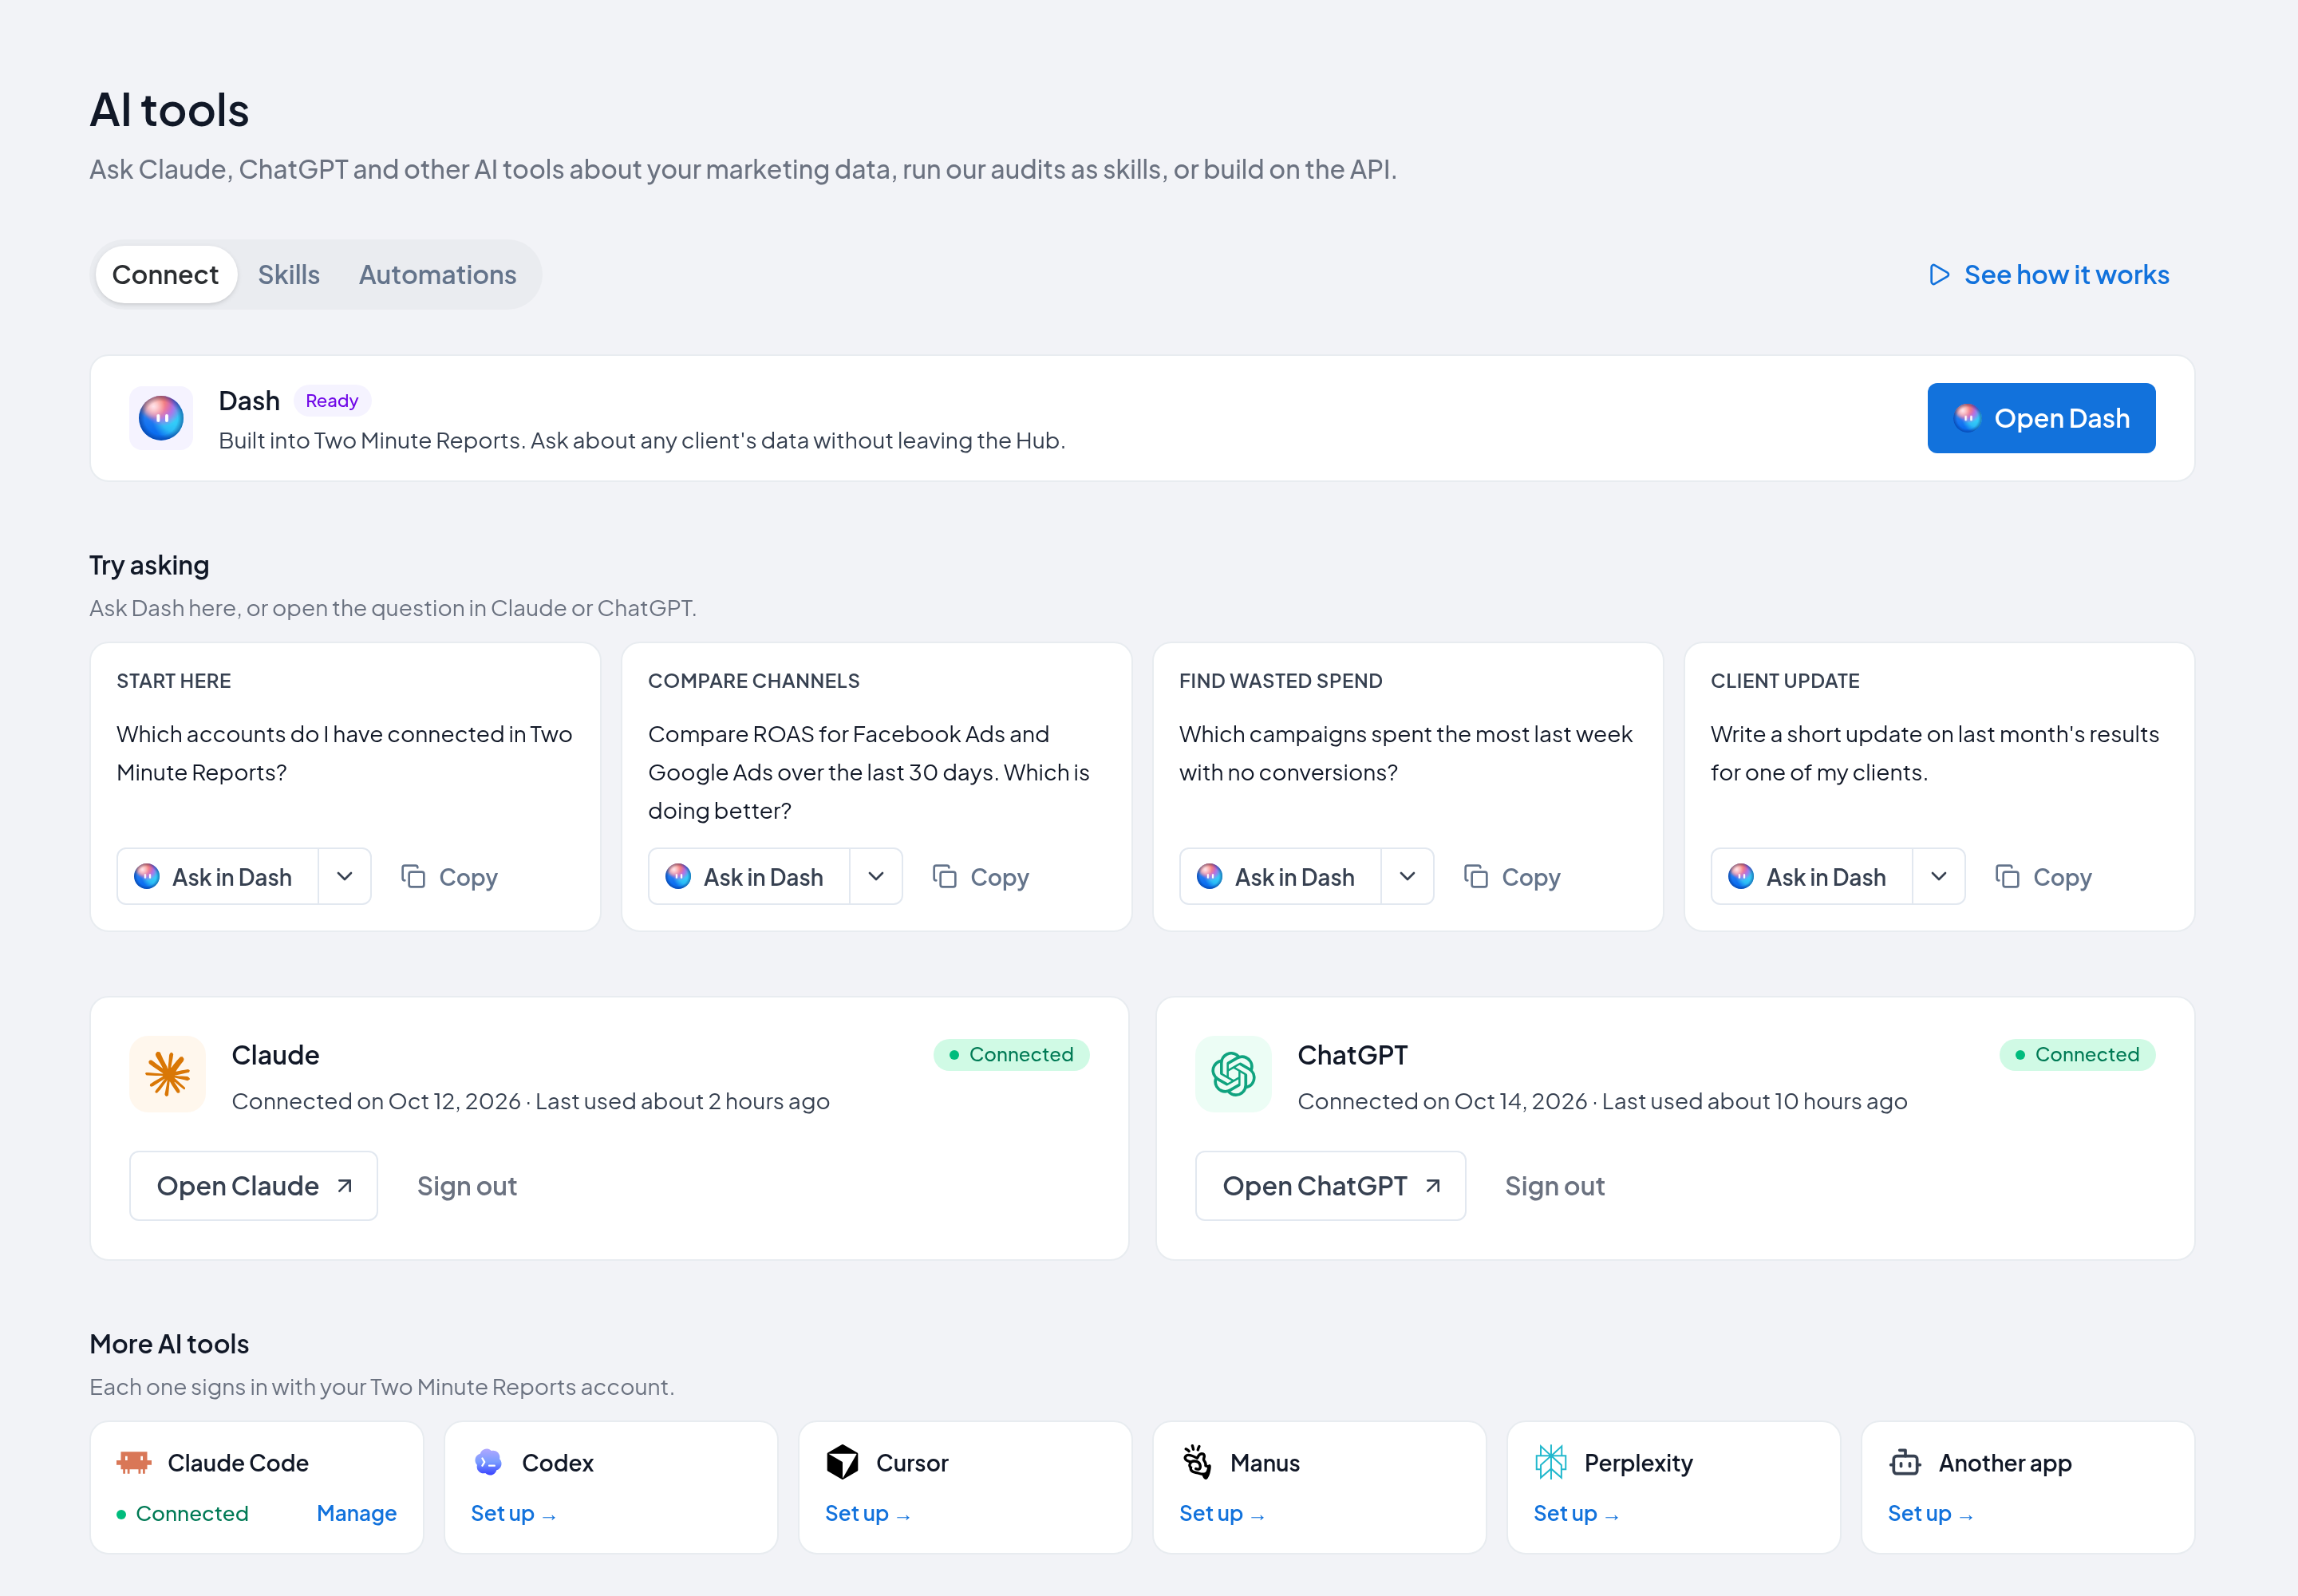
Task: Ask in Dash for the client update
Action: click(1811, 877)
